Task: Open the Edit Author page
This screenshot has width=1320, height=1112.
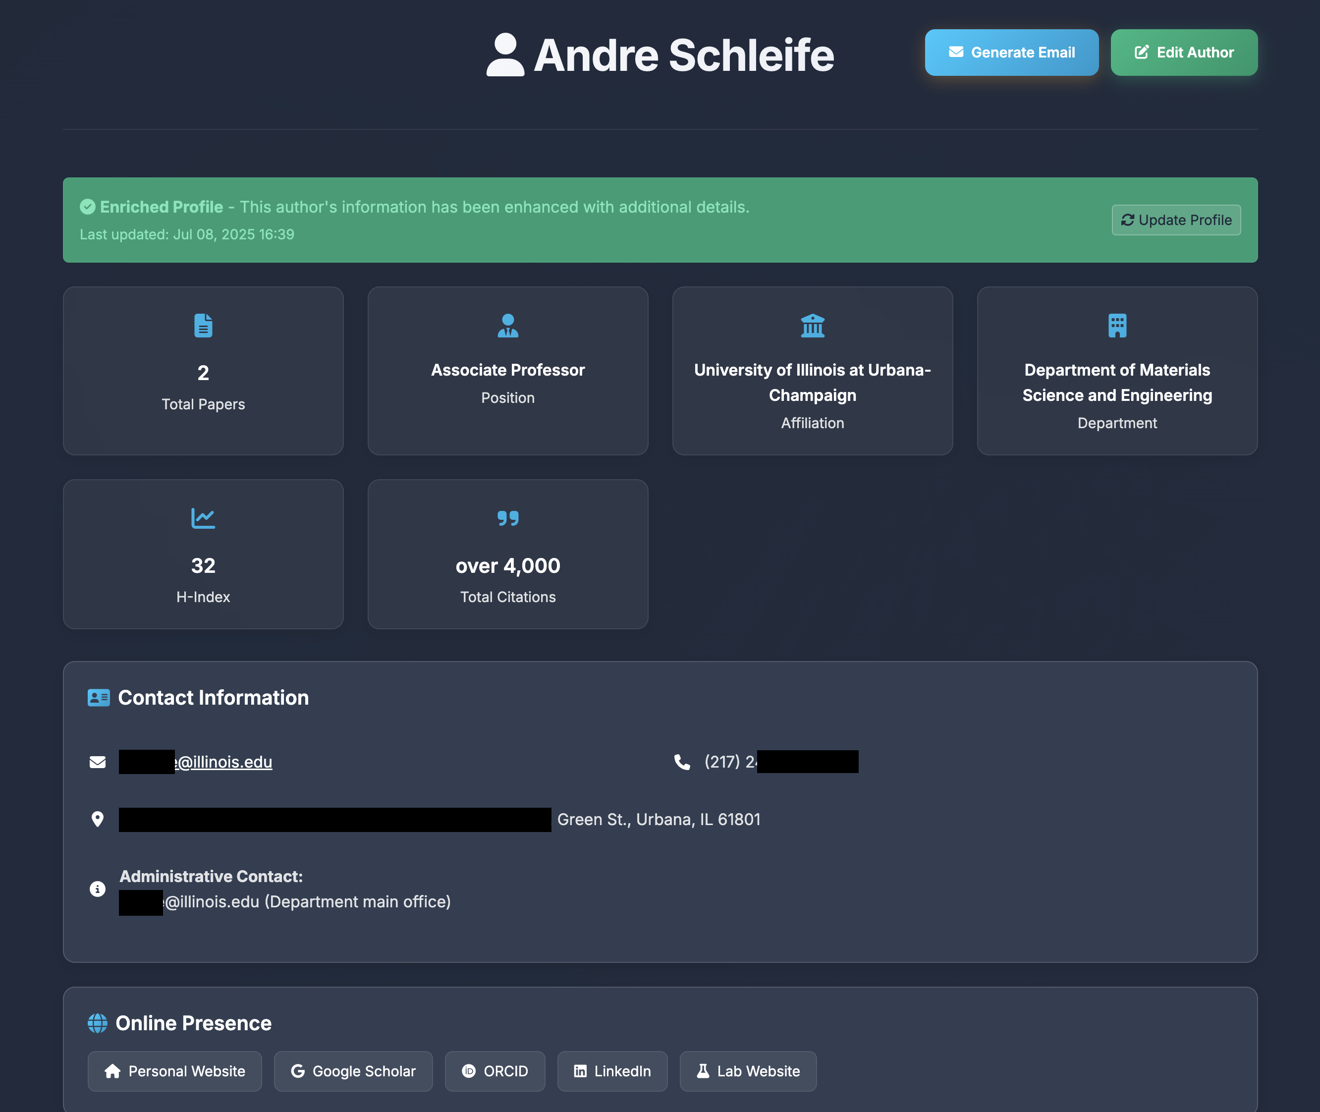Action: [1183, 53]
